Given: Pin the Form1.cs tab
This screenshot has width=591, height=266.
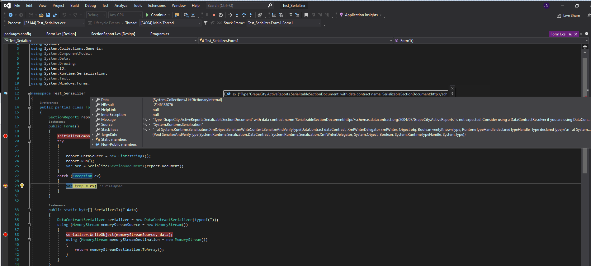Looking at the screenshot, I should point(570,34).
